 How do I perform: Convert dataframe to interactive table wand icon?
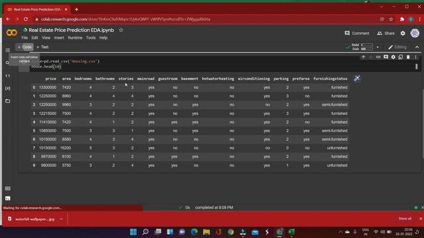click(x=357, y=79)
